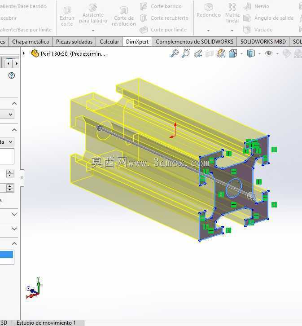This screenshot has width=302, height=326.
Task: Open the View Orientation dropdown arrow
Action: pos(241,54)
